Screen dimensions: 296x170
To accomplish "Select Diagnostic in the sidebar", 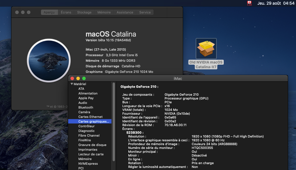I will [87, 131].
